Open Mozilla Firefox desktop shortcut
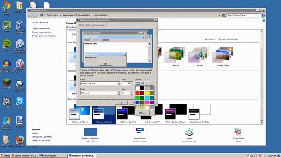This screenshot has height=158, width=281. click(20, 141)
